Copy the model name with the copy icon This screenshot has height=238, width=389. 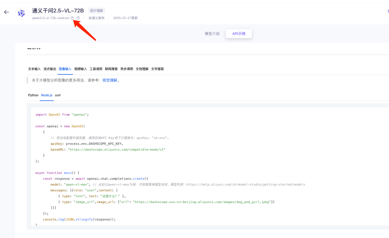[78, 18]
